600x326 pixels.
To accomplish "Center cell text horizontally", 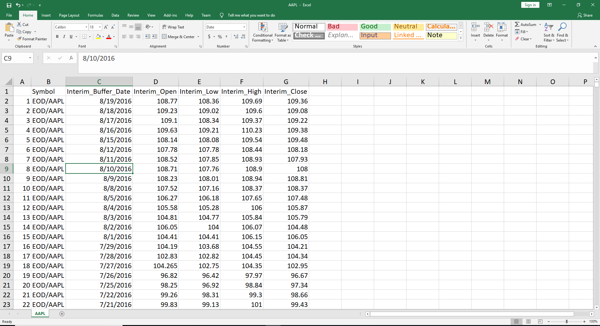I will (131, 37).
